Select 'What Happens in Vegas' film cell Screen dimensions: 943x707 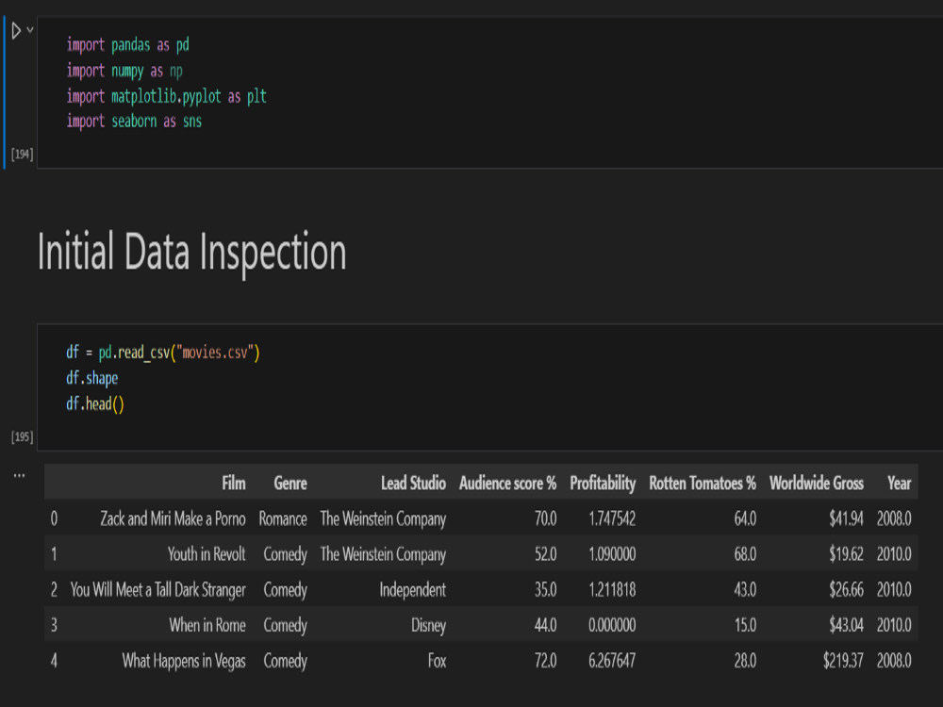coord(184,661)
